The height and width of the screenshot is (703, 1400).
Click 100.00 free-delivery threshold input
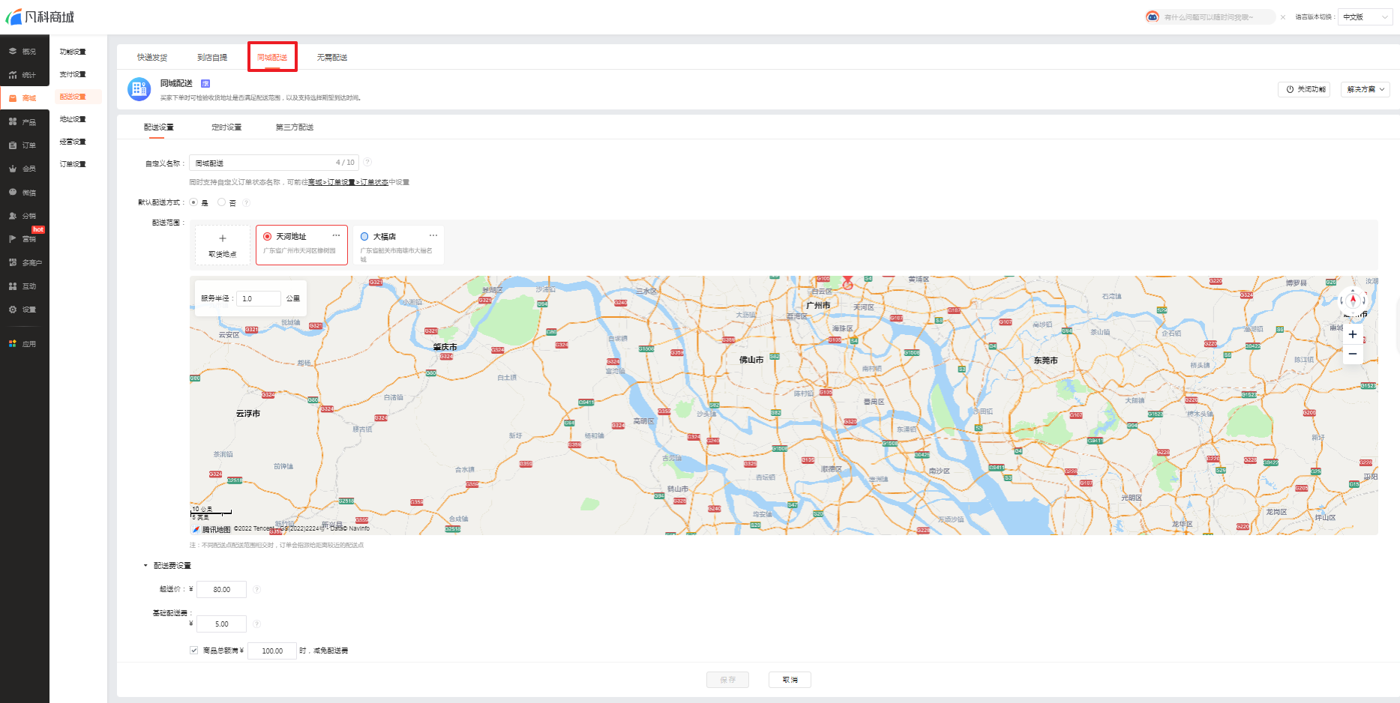272,651
